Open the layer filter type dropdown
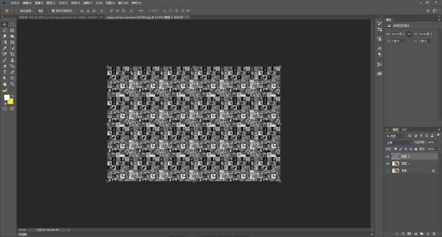Viewport: 442px width, 237px height. point(395,136)
